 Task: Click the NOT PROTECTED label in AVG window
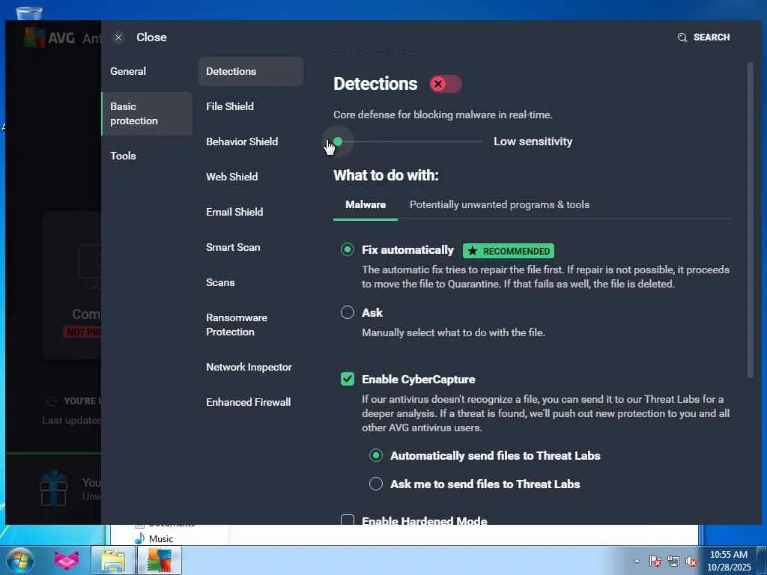[x=82, y=332]
